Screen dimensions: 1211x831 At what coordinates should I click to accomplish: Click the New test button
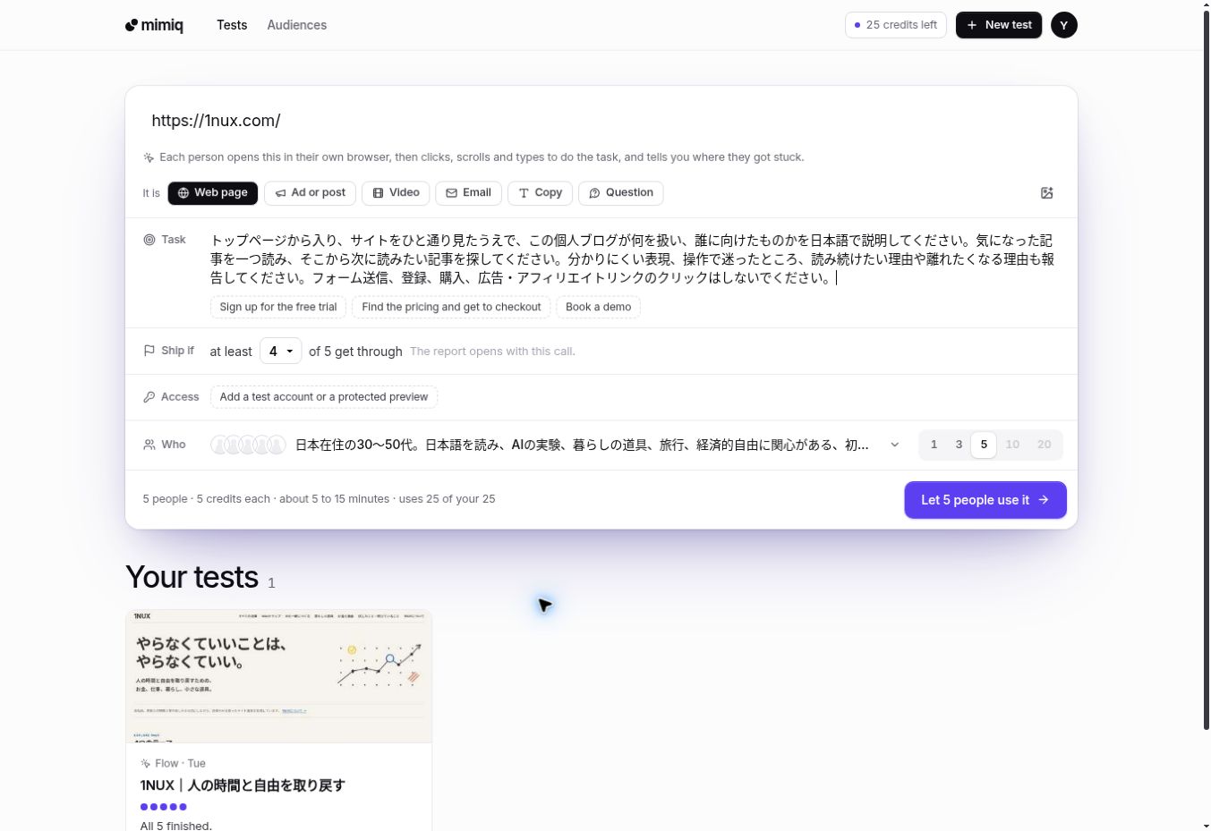tap(999, 25)
